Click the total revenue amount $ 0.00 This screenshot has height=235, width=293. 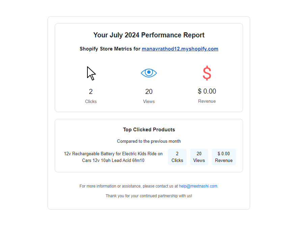click(207, 91)
